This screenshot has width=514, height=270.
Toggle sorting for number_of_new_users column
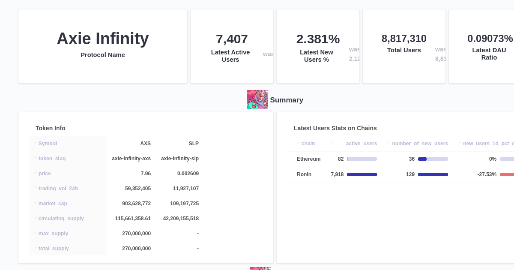coord(388,143)
